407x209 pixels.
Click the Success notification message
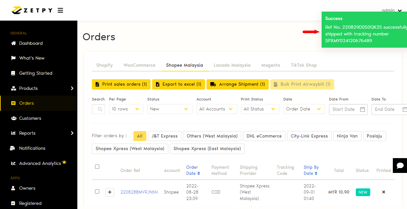[364, 30]
